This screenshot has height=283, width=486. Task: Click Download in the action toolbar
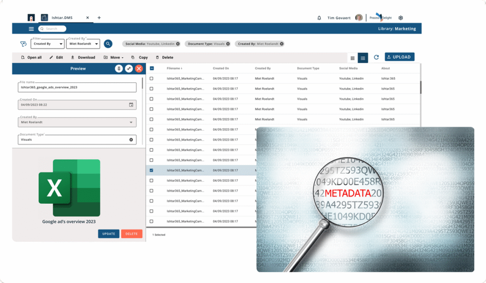(83, 57)
